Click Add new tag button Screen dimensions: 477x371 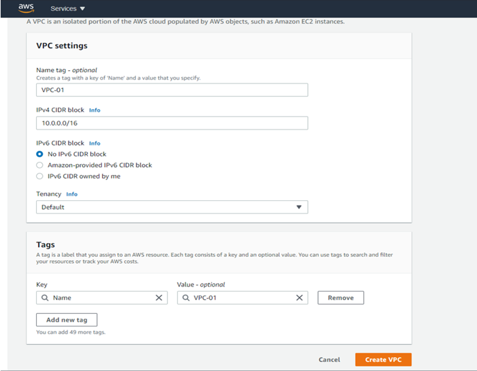67,320
